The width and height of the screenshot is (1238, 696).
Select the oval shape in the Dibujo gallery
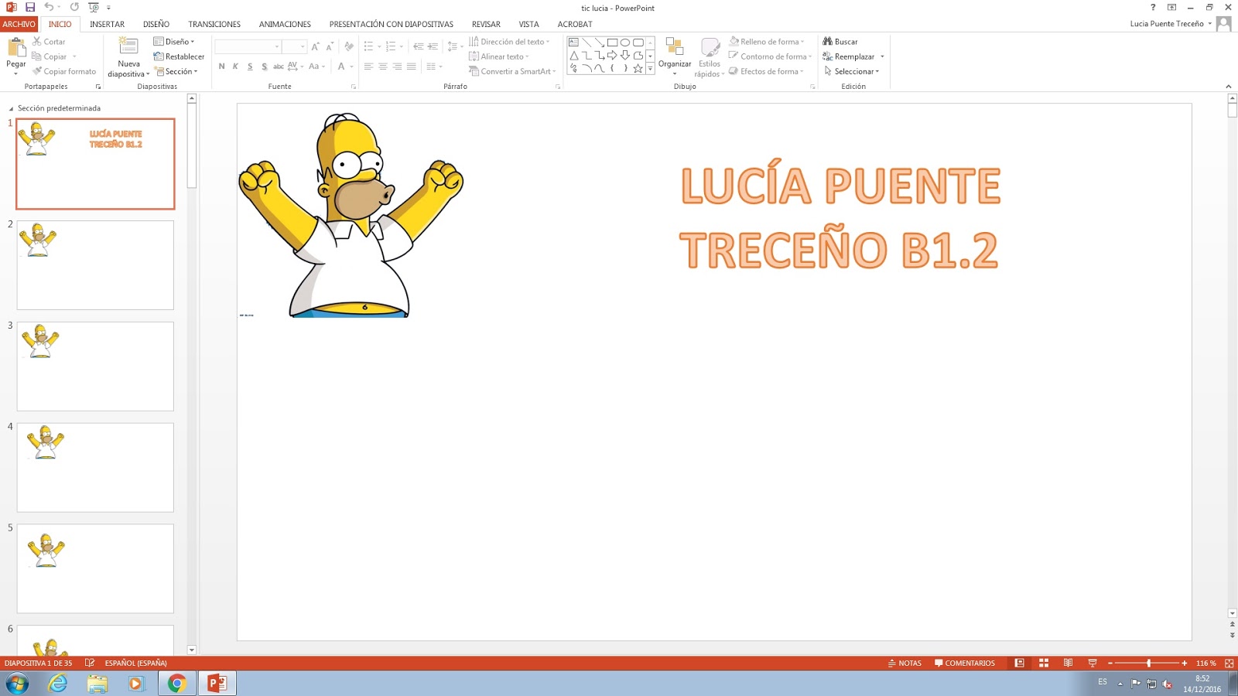(x=625, y=43)
